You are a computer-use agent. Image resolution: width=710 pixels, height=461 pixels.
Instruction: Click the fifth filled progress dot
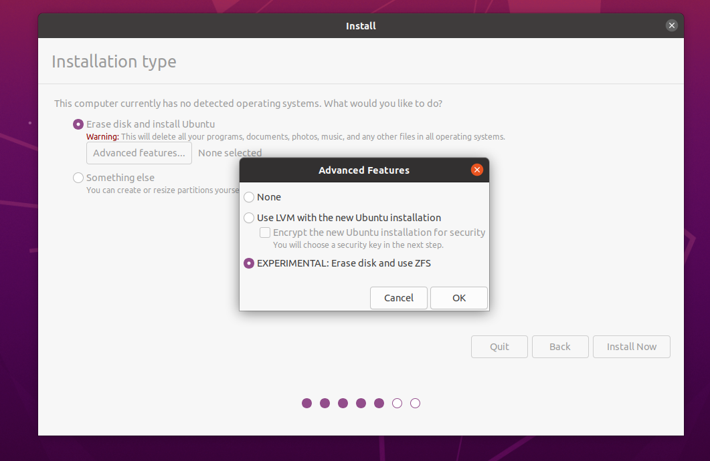(x=379, y=403)
